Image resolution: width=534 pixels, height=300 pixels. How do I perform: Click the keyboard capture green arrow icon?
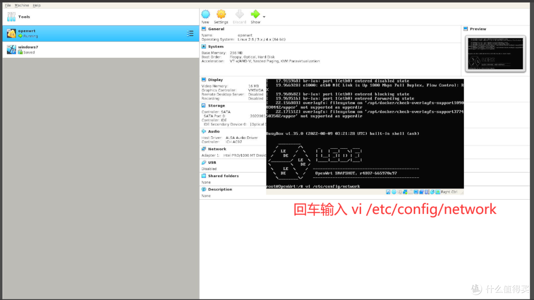[438, 192]
